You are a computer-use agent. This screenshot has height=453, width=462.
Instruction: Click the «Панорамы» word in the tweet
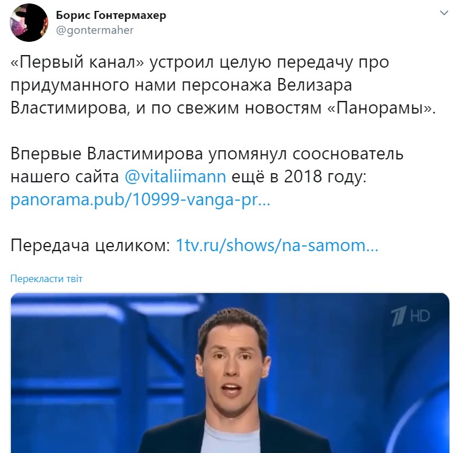[x=381, y=108]
